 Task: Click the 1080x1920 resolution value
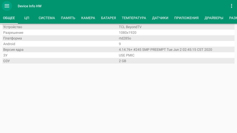tap(127, 33)
